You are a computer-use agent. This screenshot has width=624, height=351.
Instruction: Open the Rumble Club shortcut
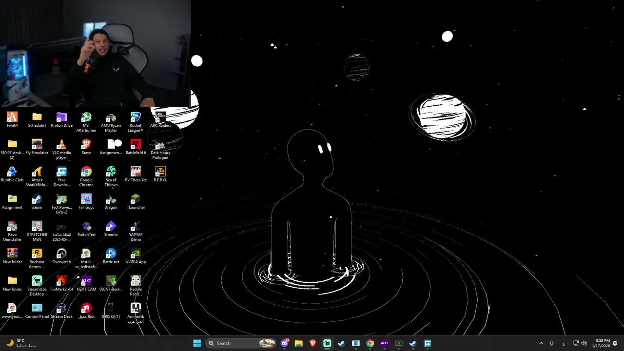coord(12,175)
